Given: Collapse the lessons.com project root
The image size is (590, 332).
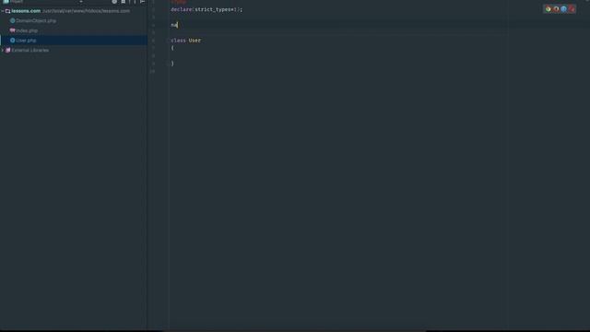Looking at the screenshot, I should click(2, 11).
